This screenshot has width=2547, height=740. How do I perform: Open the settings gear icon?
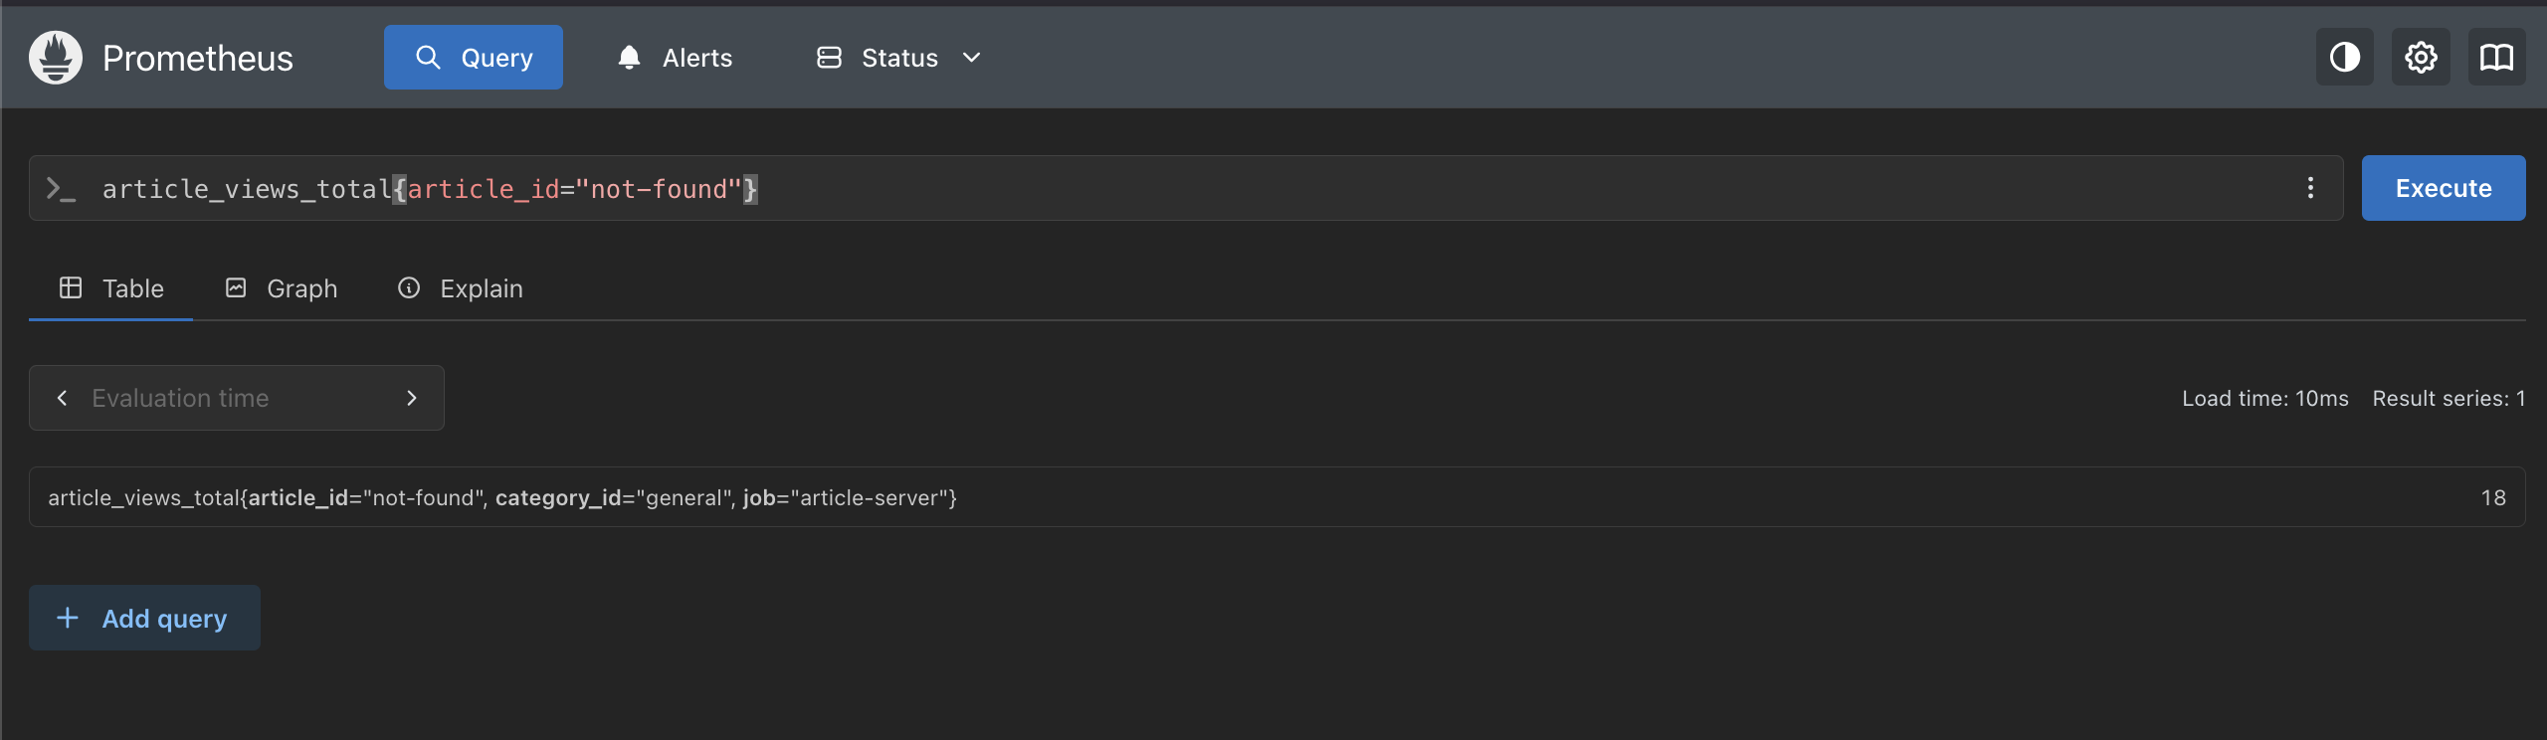[2421, 58]
